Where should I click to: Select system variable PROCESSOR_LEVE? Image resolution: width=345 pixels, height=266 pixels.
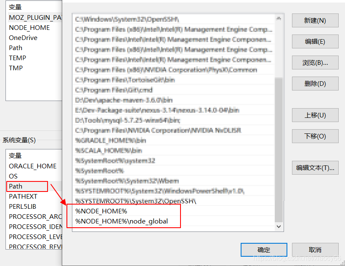[x=35, y=237]
